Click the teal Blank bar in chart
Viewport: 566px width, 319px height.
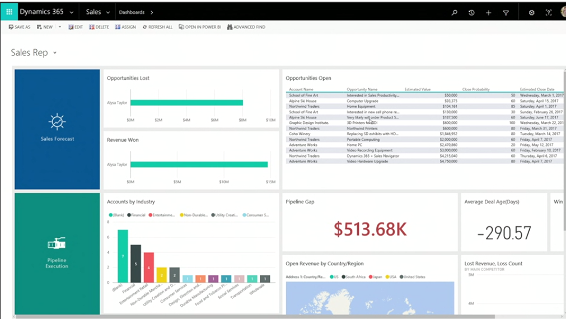[x=123, y=256]
